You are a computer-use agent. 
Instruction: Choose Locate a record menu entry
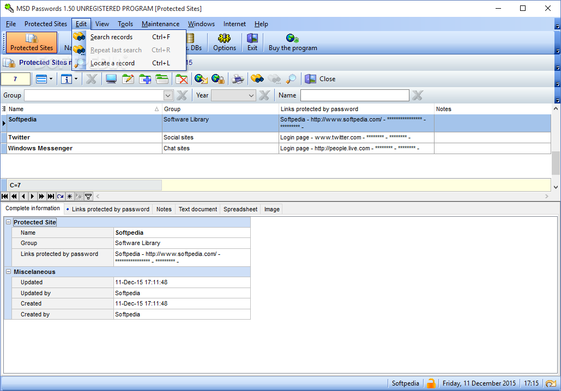pyautogui.click(x=129, y=63)
